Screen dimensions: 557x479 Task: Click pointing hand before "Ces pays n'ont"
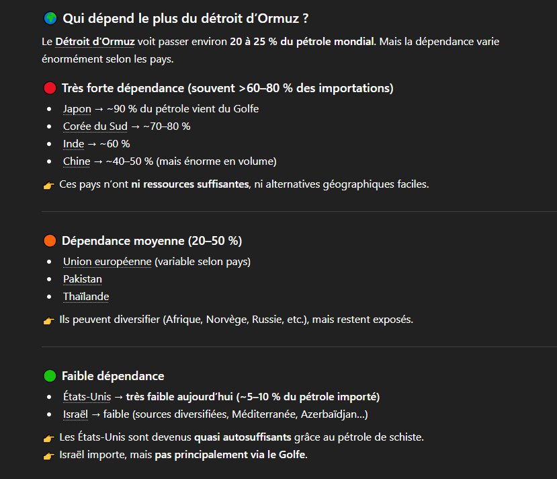49,185
